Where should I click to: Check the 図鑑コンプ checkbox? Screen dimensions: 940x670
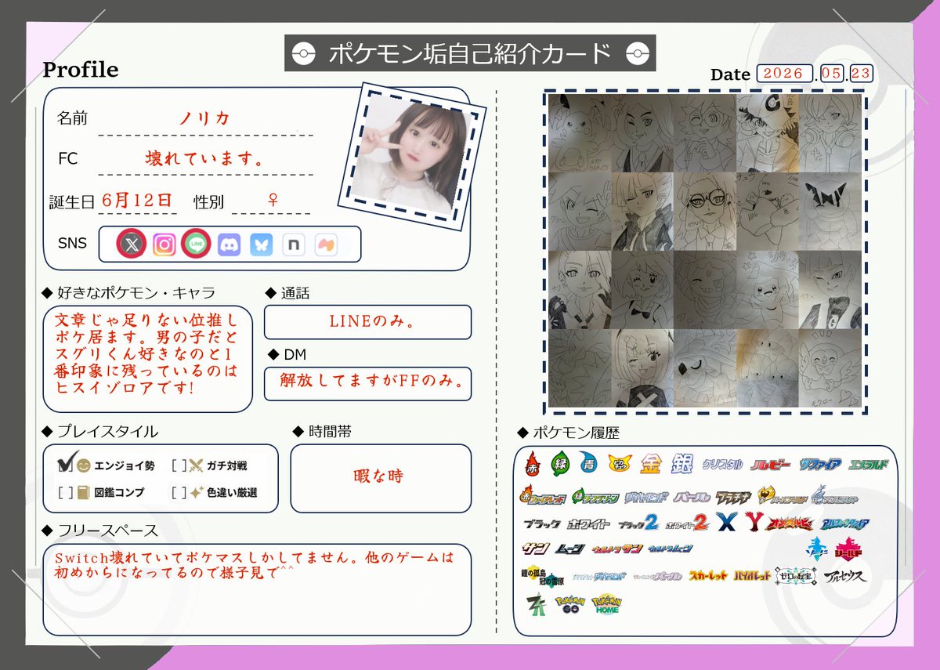[65, 494]
